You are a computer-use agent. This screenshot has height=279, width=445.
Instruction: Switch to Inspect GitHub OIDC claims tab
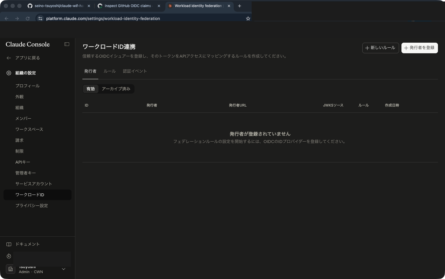[x=129, y=6]
